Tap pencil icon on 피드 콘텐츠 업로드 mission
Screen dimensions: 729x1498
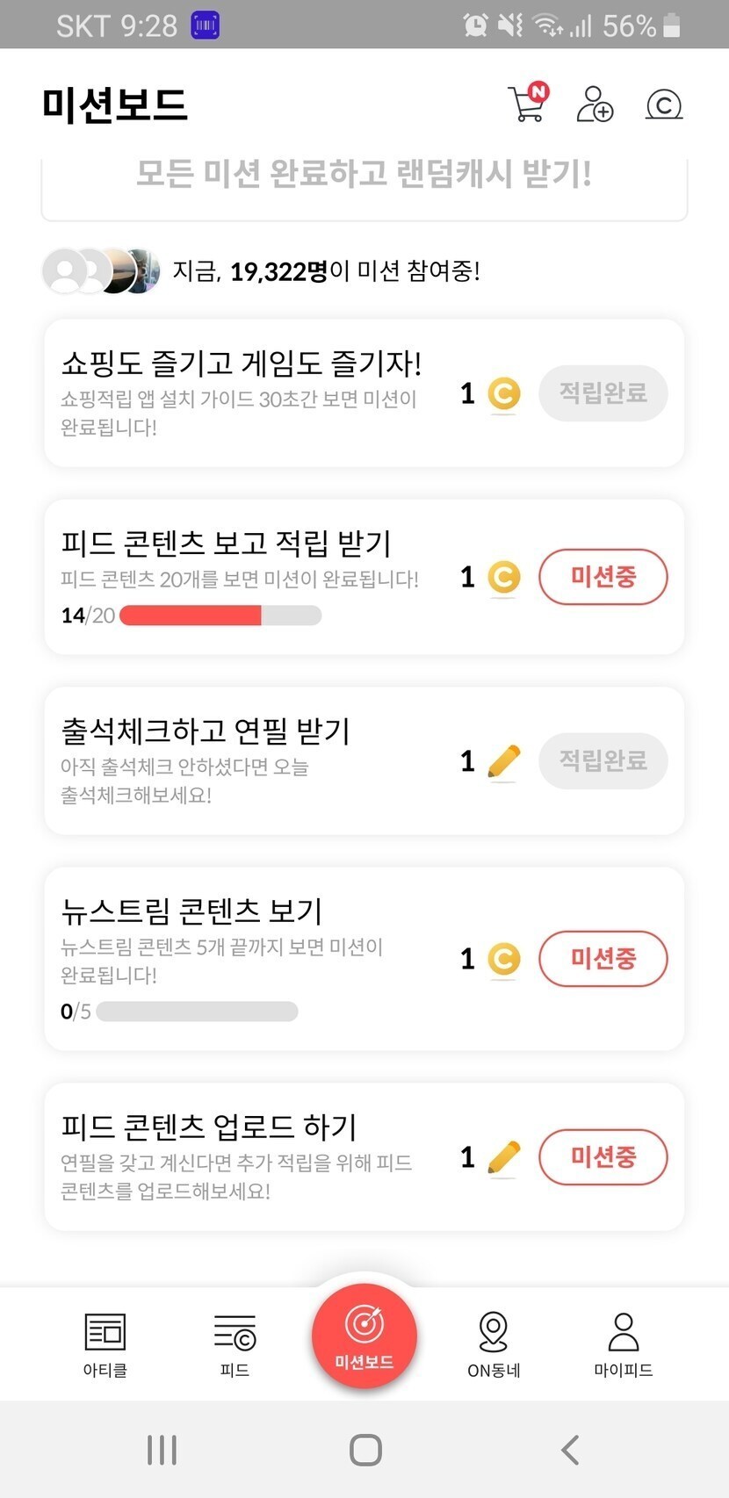[503, 1157]
